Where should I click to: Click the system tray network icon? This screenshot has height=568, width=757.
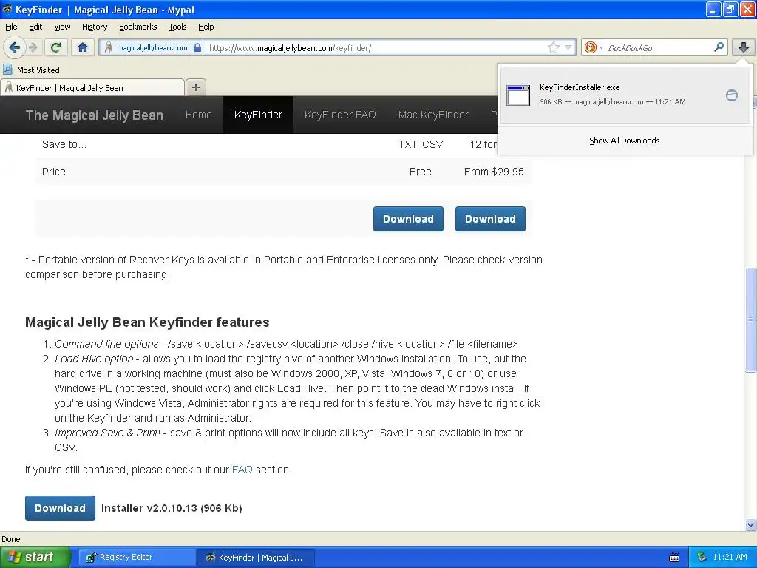702,557
